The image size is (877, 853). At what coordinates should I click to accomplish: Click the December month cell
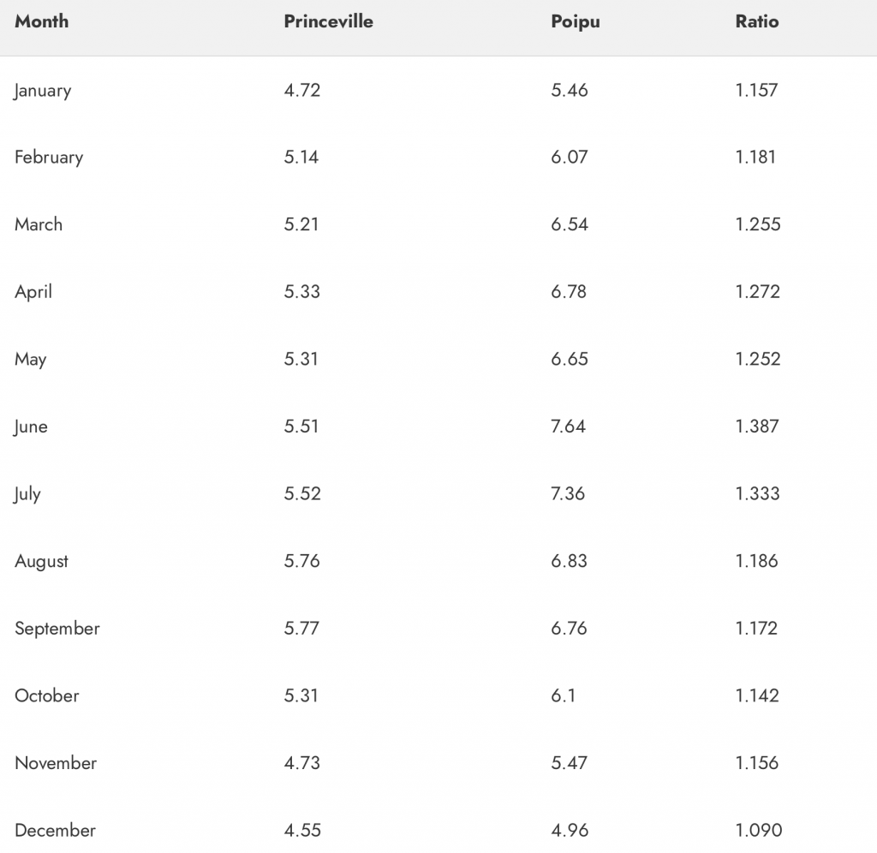[55, 830]
